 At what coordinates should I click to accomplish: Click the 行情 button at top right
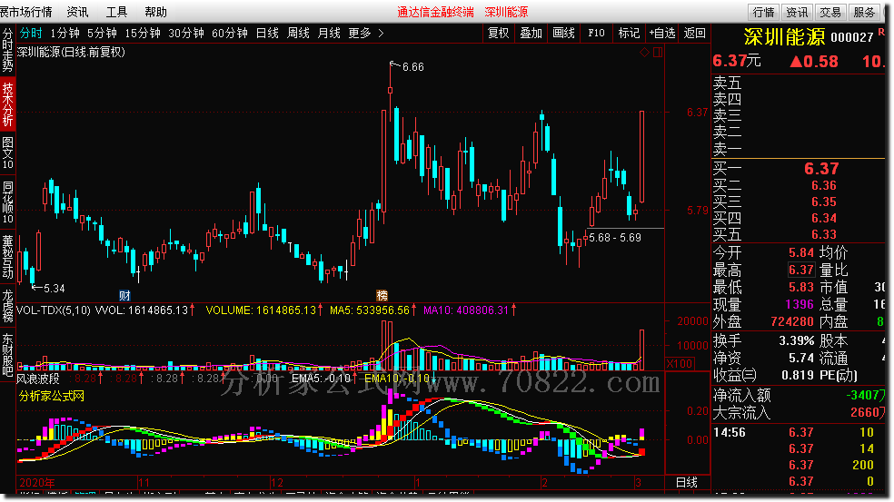[763, 12]
